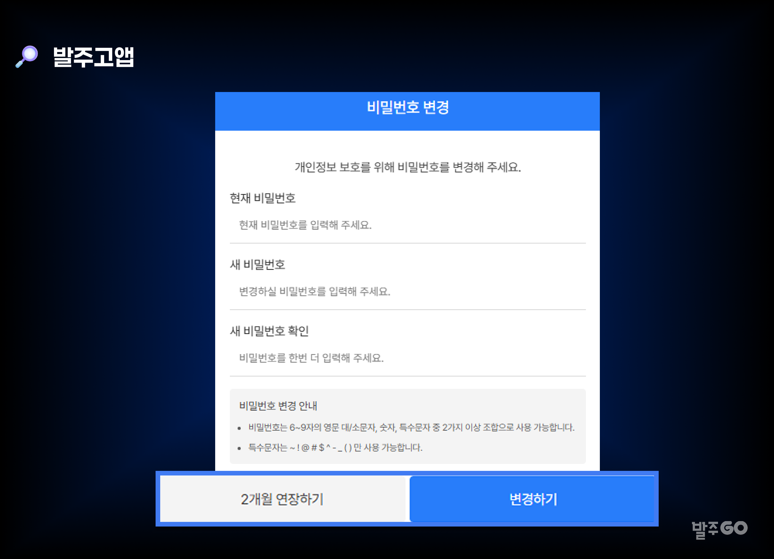Focus the current password input field
Image resolution: width=774 pixels, height=559 pixels.
pos(407,225)
